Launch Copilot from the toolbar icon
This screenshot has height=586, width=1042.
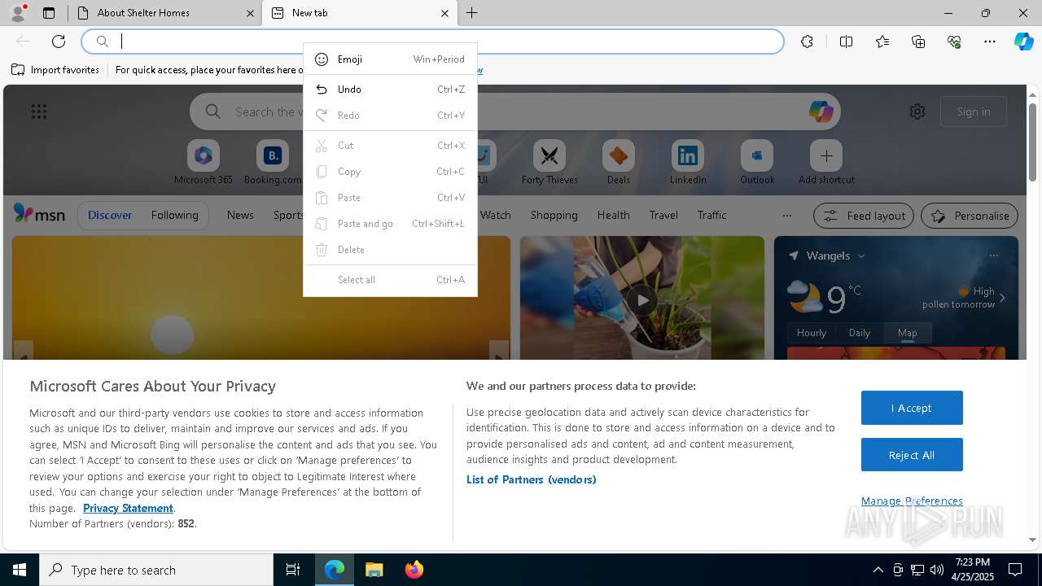(1023, 42)
